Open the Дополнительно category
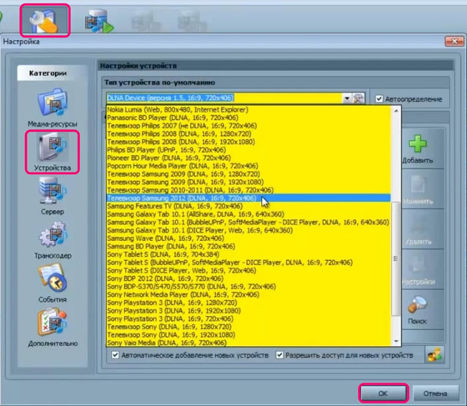Screen dimensions: 467x406 coord(53,328)
